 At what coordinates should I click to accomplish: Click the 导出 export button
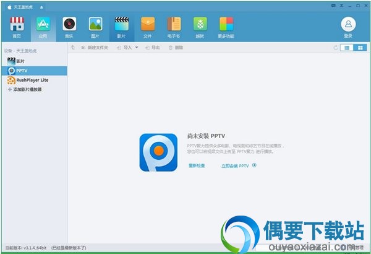click(x=153, y=48)
